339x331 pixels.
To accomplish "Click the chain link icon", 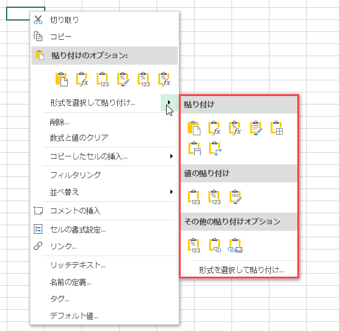I will (38, 246).
